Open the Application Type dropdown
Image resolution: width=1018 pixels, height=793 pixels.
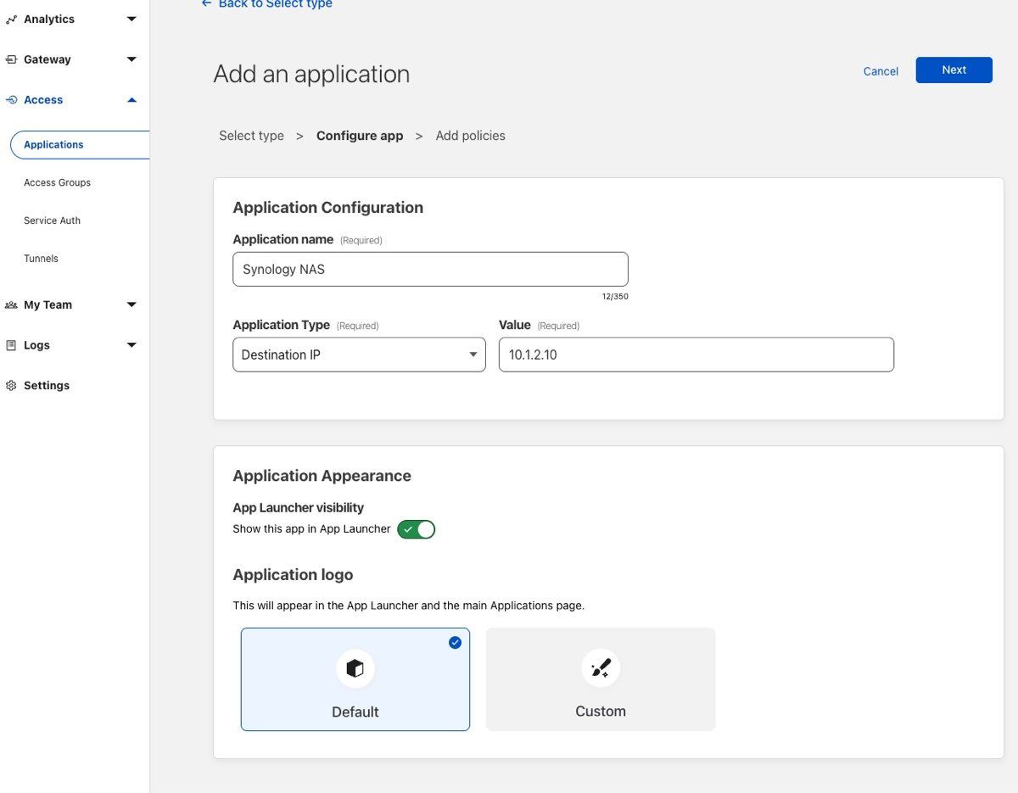tap(359, 355)
